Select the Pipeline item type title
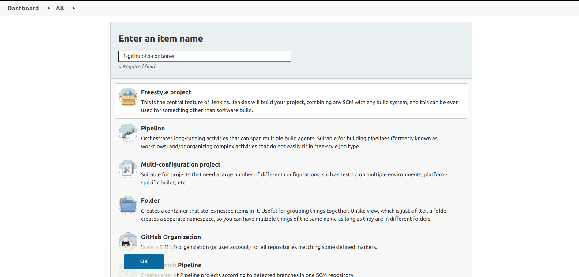The width and height of the screenshot is (579, 277). click(153, 128)
